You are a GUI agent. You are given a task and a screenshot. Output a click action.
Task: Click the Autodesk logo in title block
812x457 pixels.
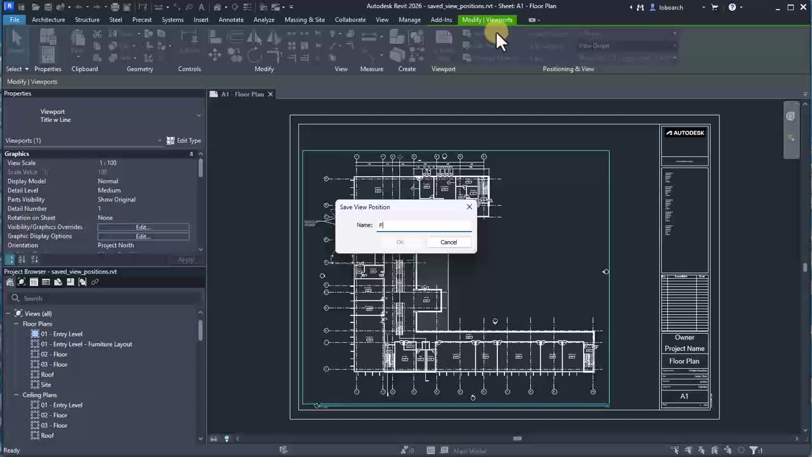pyautogui.click(x=685, y=133)
